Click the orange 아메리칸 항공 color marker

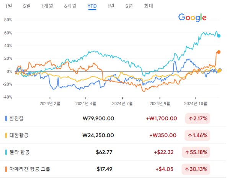(6, 169)
